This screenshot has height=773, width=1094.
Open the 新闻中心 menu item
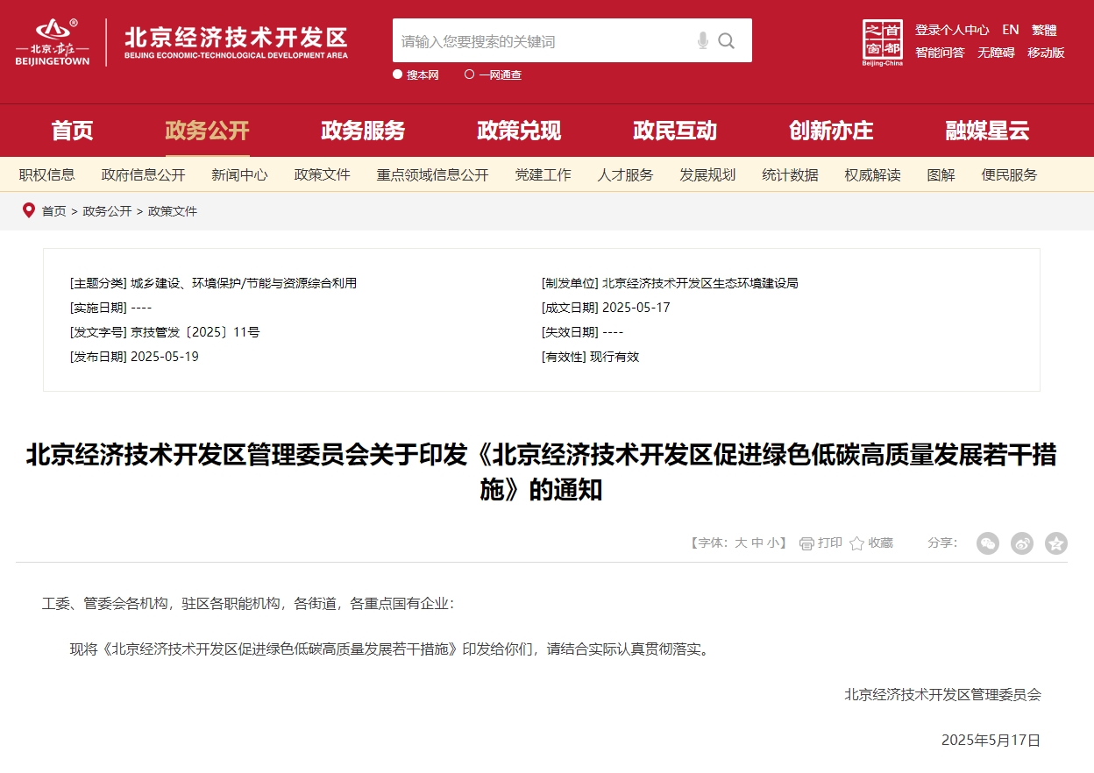(239, 174)
